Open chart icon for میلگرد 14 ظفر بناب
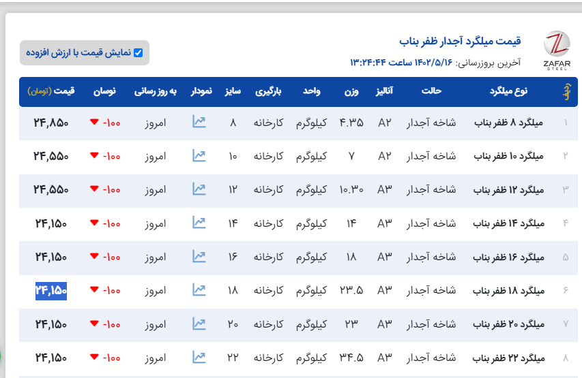The height and width of the screenshot is (378, 582). pyautogui.click(x=199, y=222)
